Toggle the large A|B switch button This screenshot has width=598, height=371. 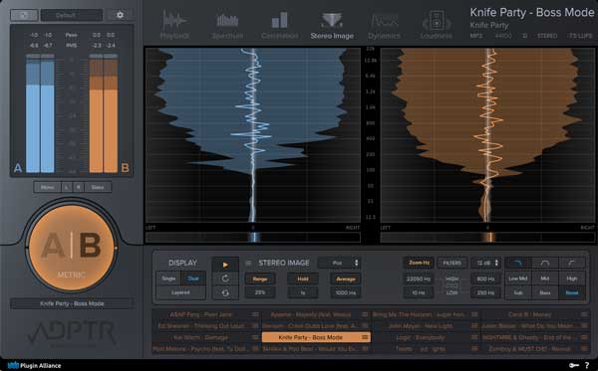[x=72, y=248]
